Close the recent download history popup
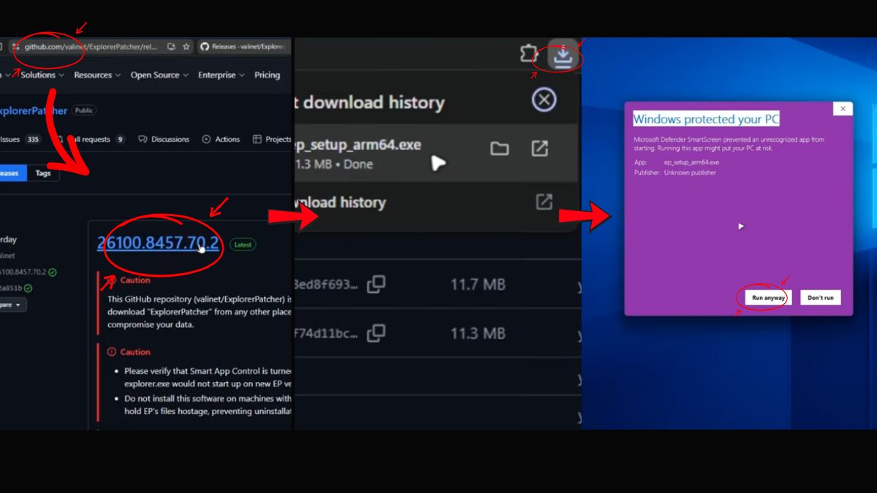Screen dimensions: 877x493 coord(544,99)
